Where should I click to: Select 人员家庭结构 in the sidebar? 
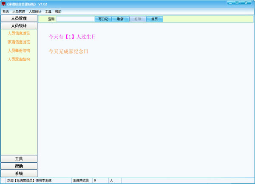click(x=19, y=59)
